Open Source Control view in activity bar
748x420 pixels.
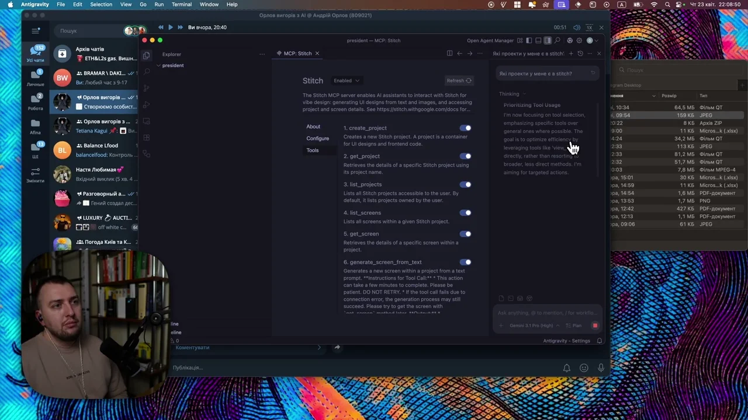pos(146,88)
